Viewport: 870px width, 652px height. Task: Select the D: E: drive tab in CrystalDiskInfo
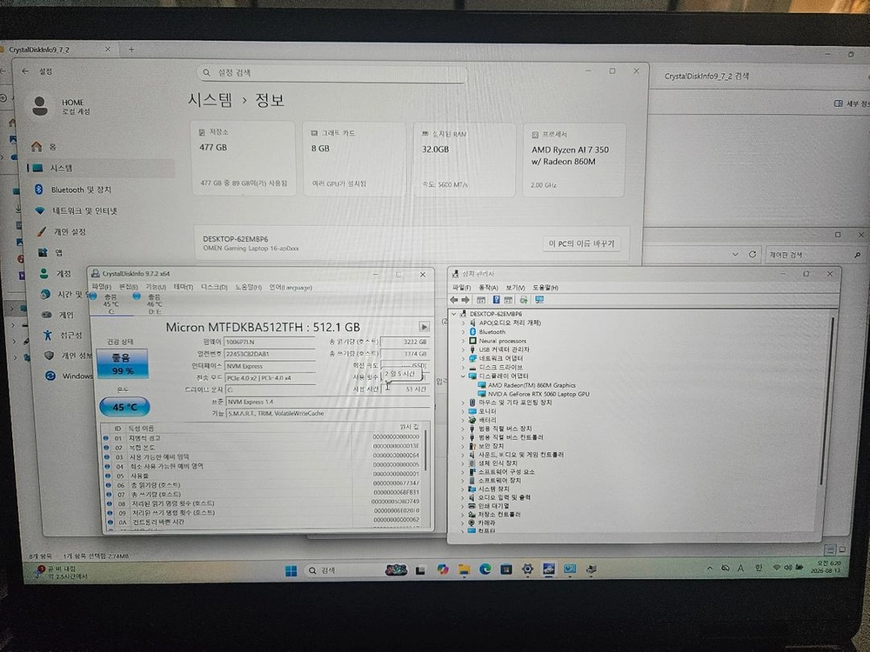154,303
